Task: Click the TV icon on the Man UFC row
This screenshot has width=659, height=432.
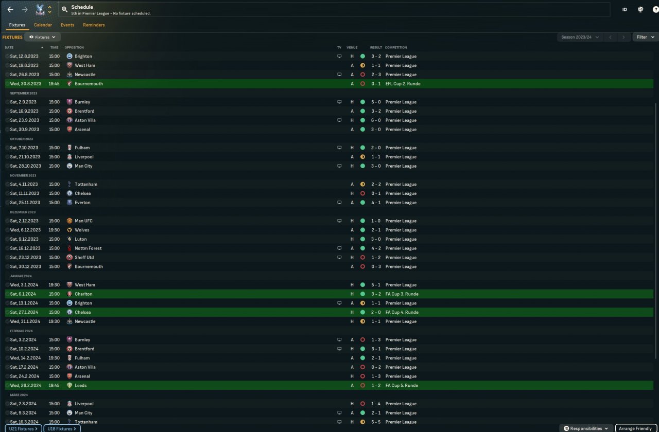Action: click(339, 221)
